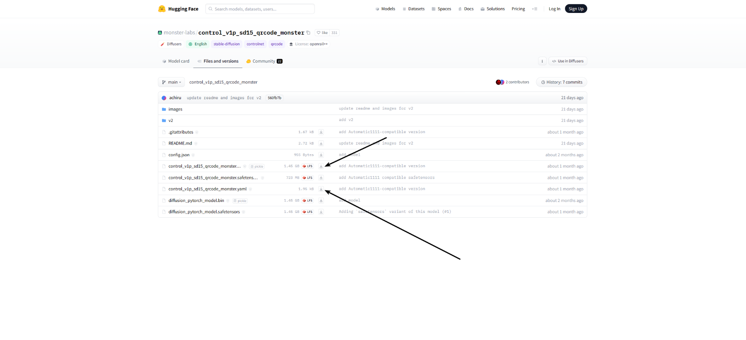Click achiru's avatar in commit row
This screenshot has height=340, width=746.
[164, 98]
